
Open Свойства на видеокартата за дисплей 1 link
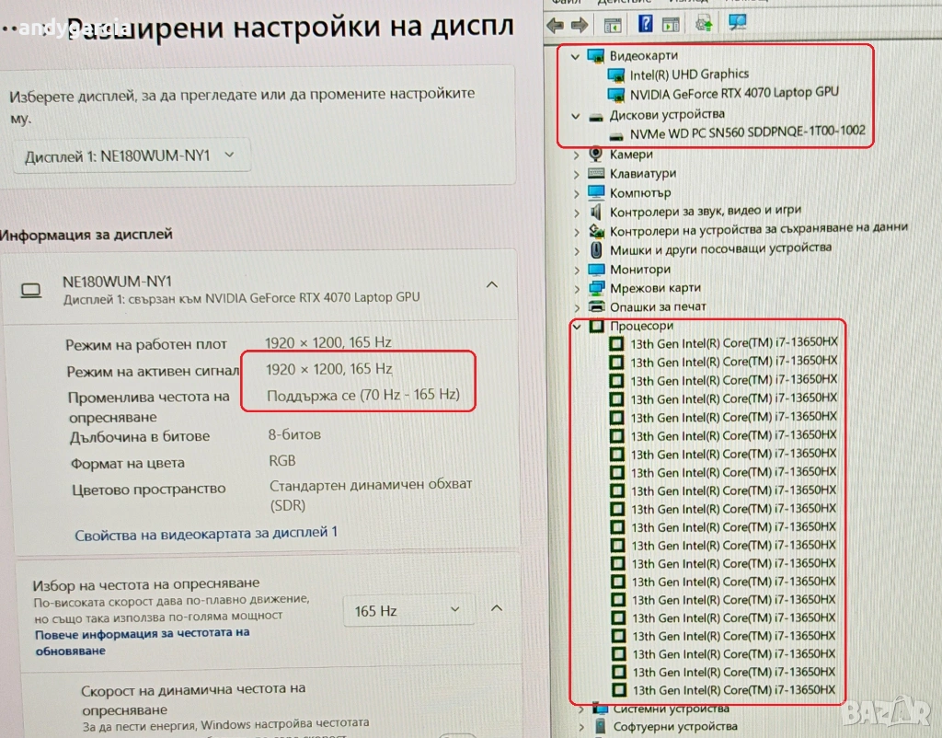tap(206, 533)
